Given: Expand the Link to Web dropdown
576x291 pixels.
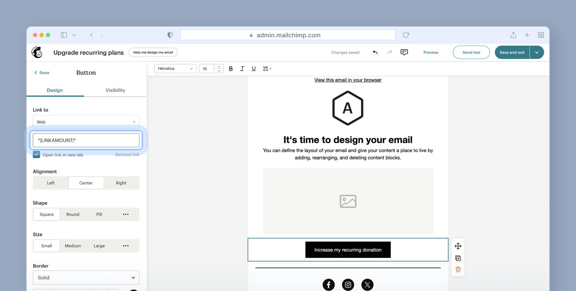Looking at the screenshot, I should [x=86, y=122].
